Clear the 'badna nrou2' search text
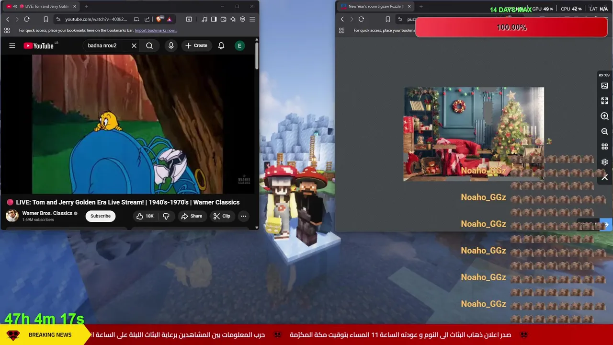Screen dimensions: 613x345 [134, 46]
